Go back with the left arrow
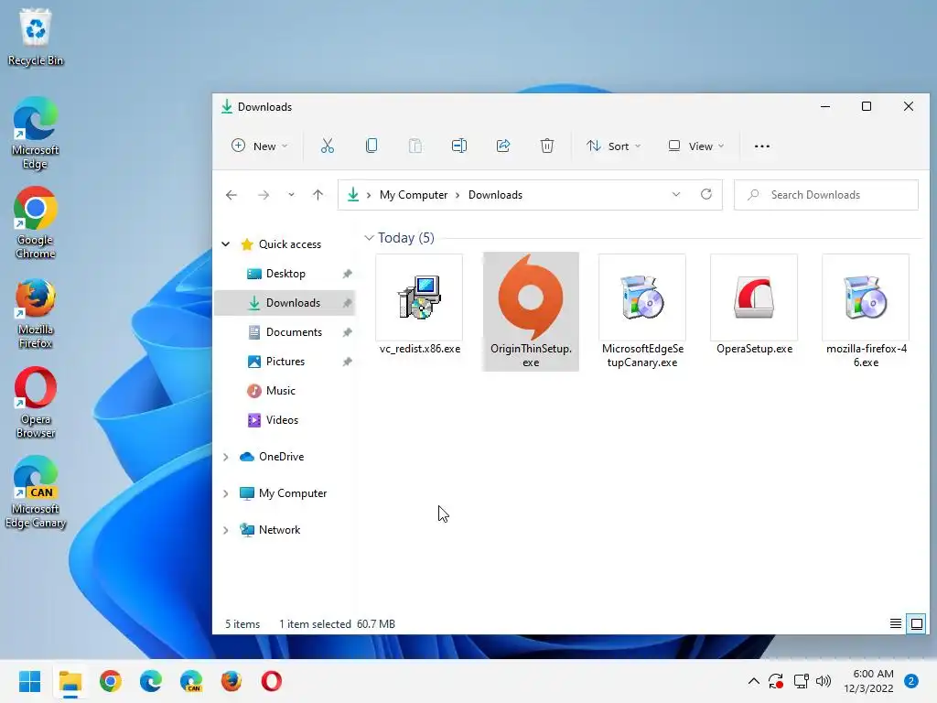Screen dimensions: 937x703 [232, 195]
